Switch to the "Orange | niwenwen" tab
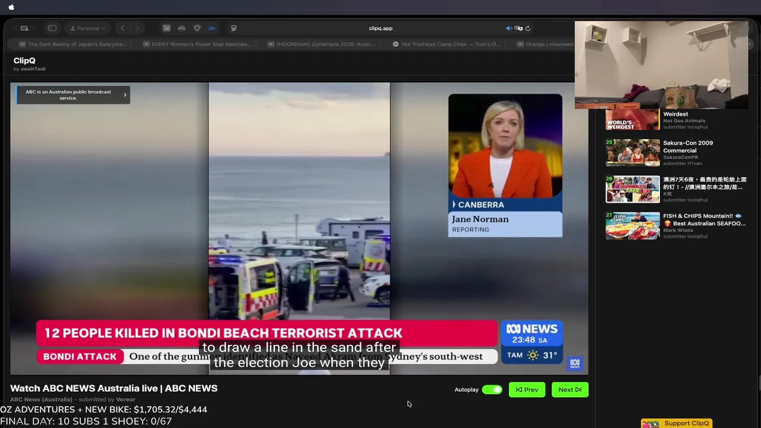 (544, 44)
